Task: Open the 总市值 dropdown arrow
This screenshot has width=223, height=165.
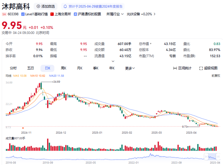Action: (x=150, y=44)
